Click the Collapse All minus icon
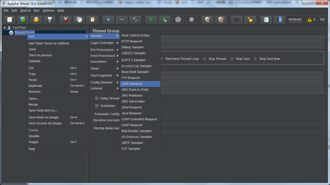The width and height of the screenshot is (330, 185). 122,20
